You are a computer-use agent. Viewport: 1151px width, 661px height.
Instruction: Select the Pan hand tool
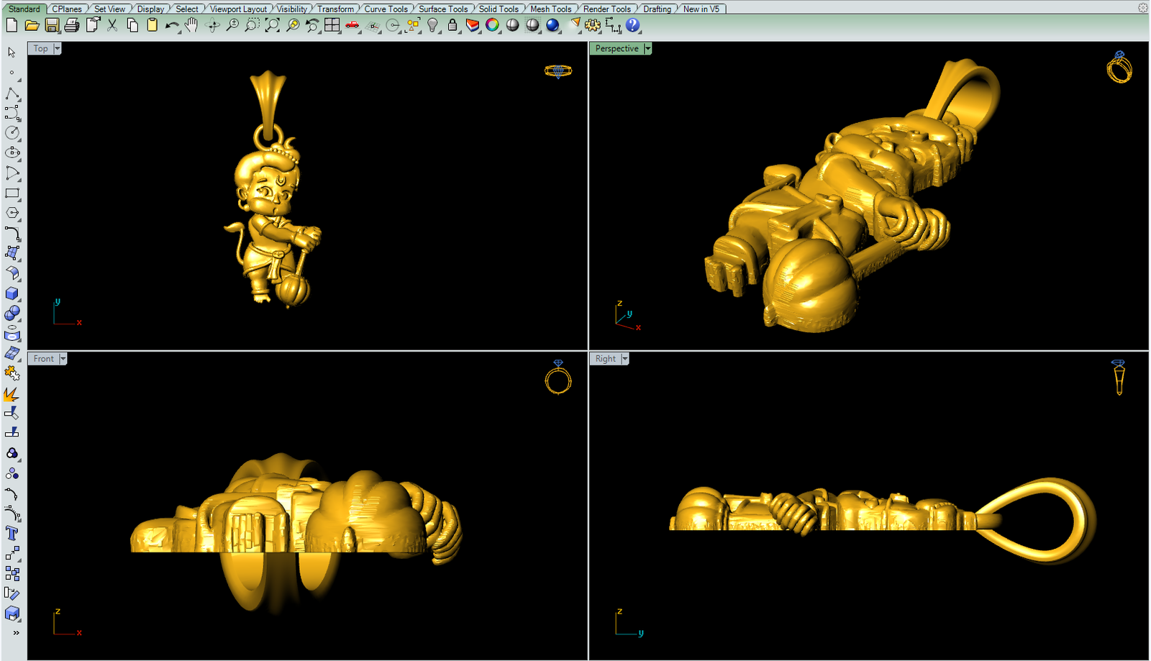191,25
